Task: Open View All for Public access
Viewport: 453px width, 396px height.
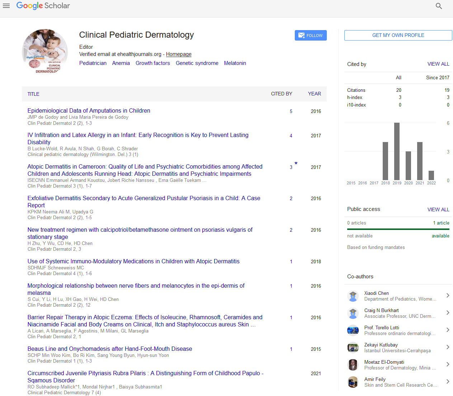Action: pos(438,209)
